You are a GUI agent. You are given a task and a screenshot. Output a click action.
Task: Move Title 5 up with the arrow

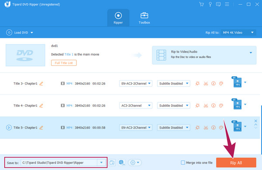pyautogui.click(x=255, y=125)
